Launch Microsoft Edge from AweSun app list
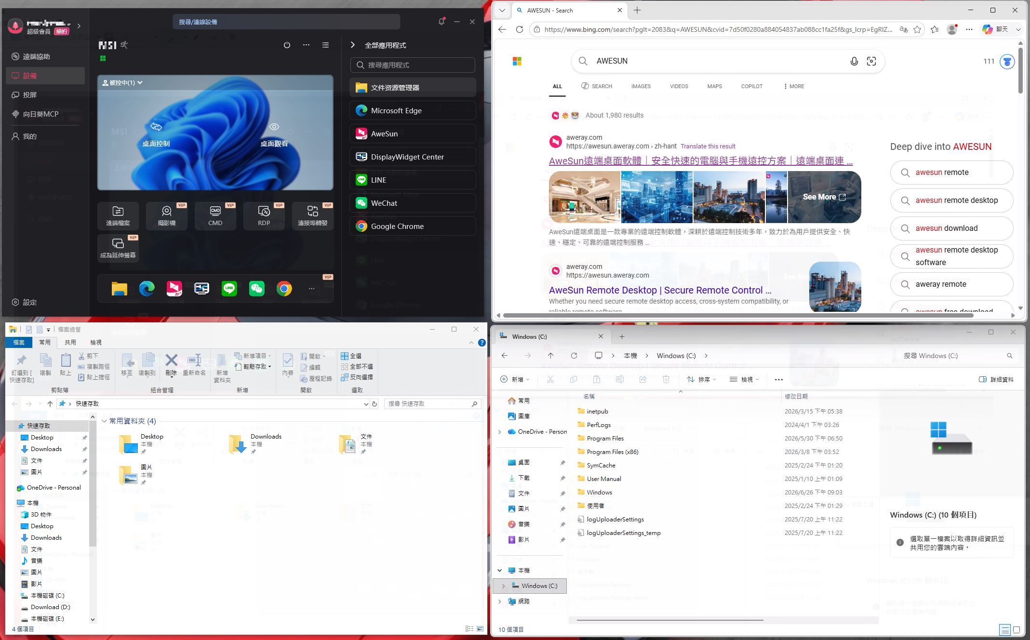This screenshot has width=1030, height=640. click(x=413, y=110)
